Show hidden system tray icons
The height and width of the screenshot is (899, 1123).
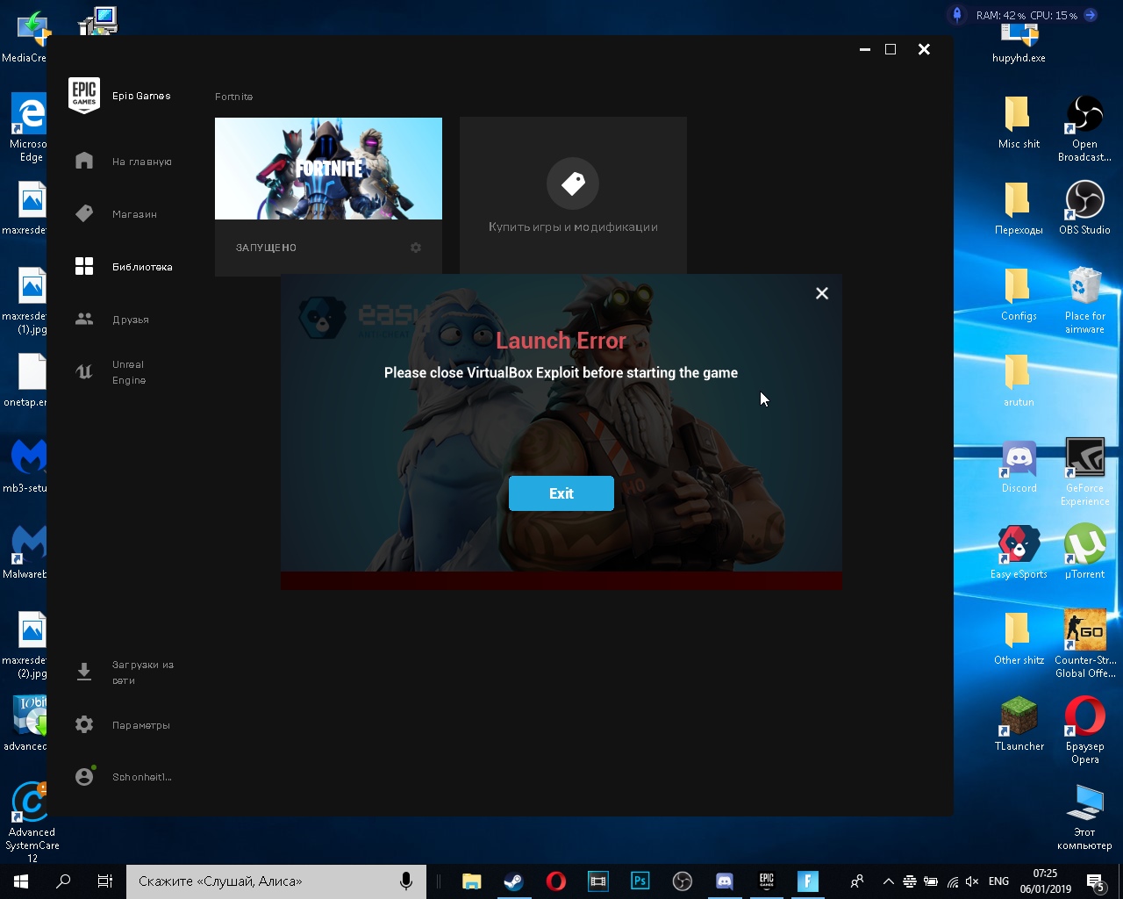tap(888, 881)
